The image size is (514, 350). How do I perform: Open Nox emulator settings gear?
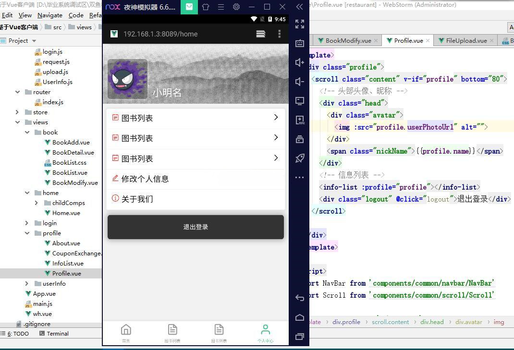(236, 7)
